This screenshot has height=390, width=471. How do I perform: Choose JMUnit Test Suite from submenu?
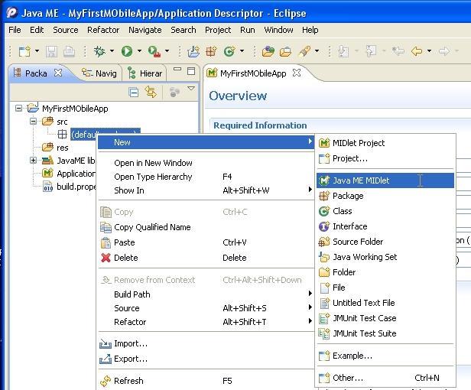click(x=385, y=333)
